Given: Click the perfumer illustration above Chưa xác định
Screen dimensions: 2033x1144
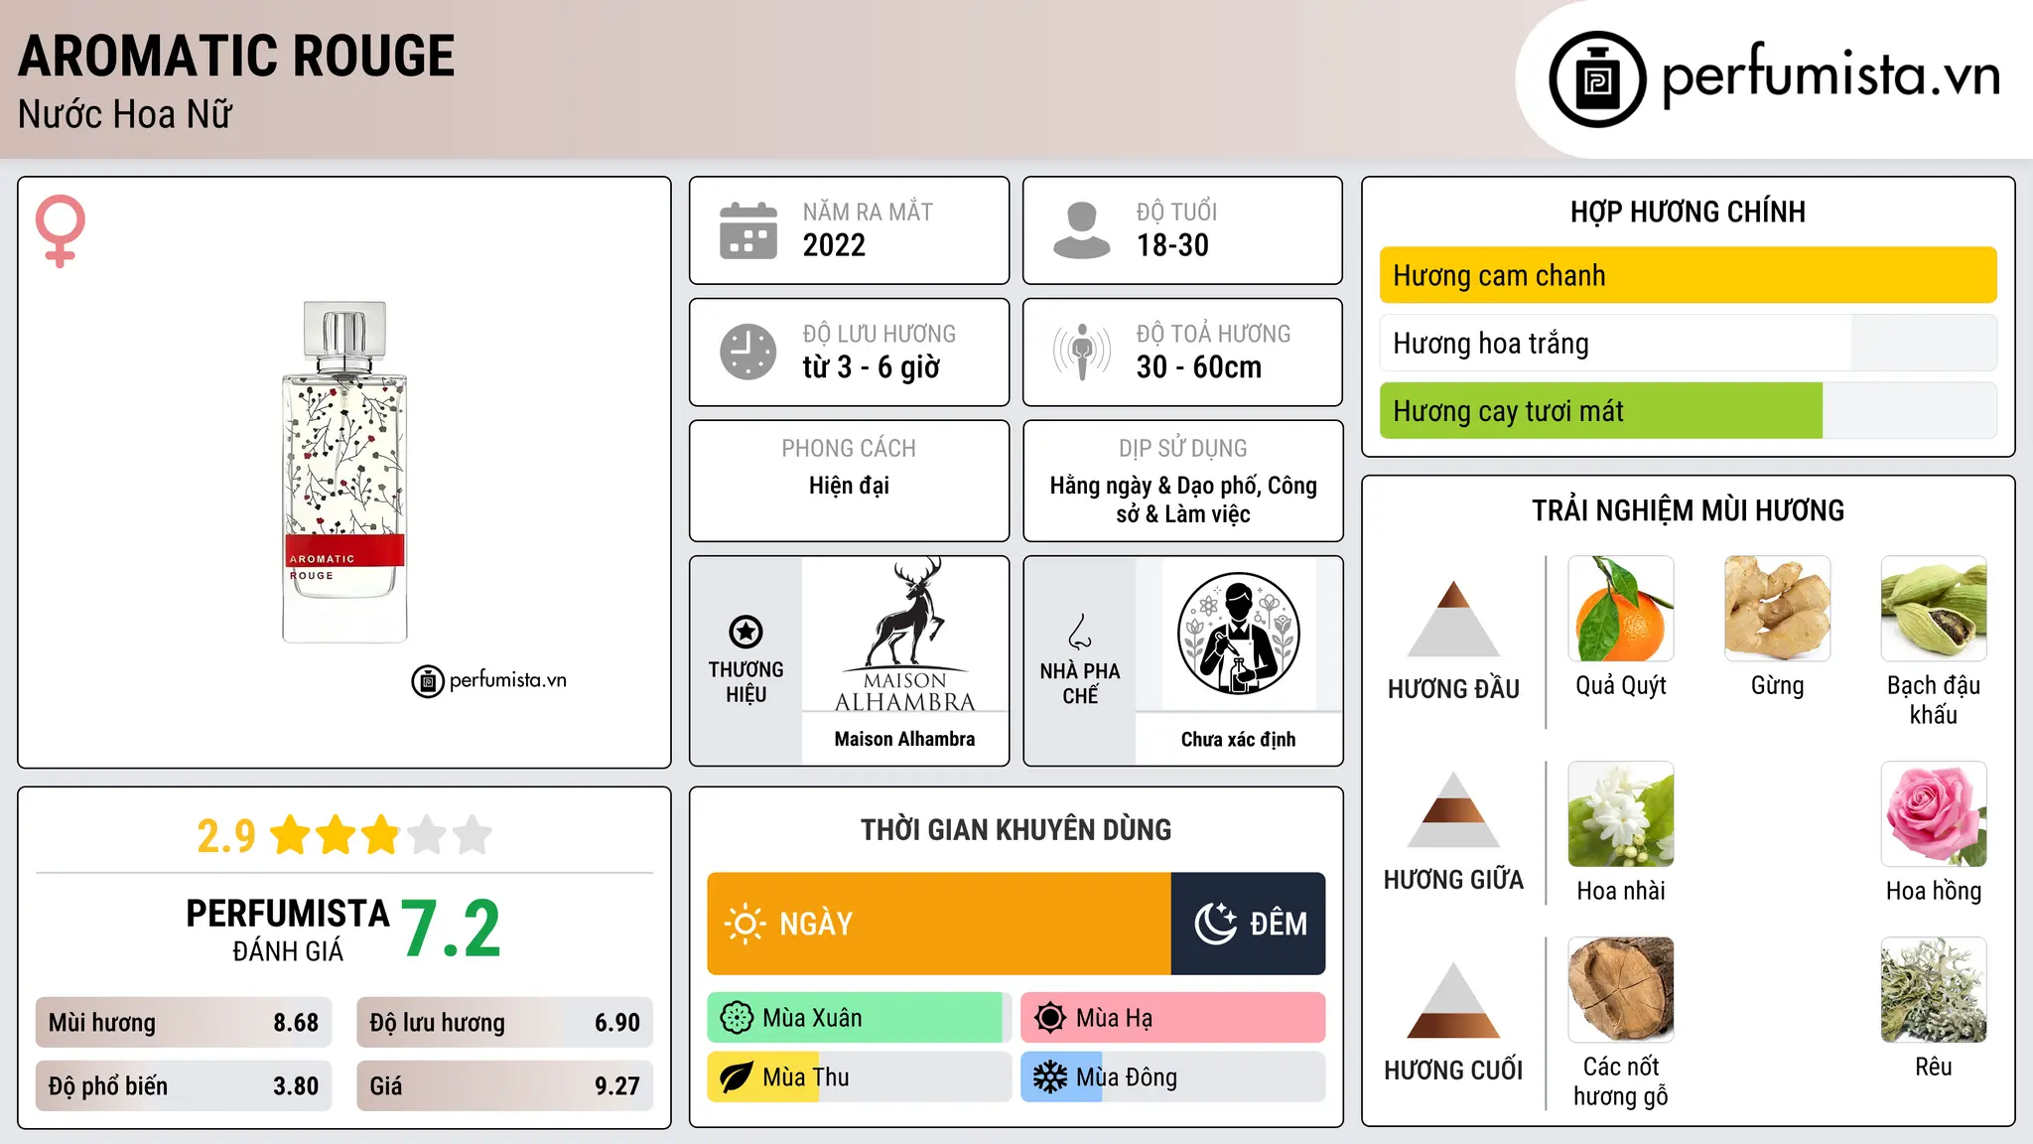Looking at the screenshot, I should [1238, 634].
